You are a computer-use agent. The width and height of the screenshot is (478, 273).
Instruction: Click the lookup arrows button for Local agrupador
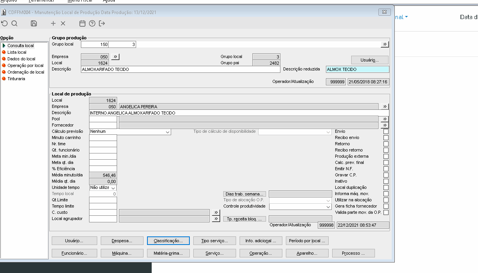(216, 219)
